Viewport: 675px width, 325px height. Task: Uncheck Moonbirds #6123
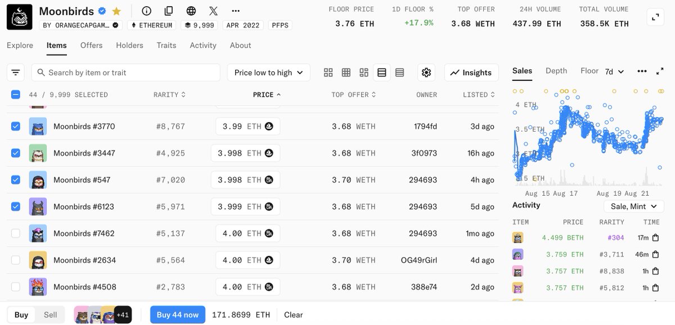pyautogui.click(x=16, y=206)
